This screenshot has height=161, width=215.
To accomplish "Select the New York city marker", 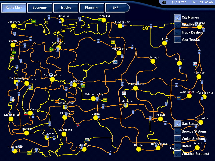I will pos(199,77).
